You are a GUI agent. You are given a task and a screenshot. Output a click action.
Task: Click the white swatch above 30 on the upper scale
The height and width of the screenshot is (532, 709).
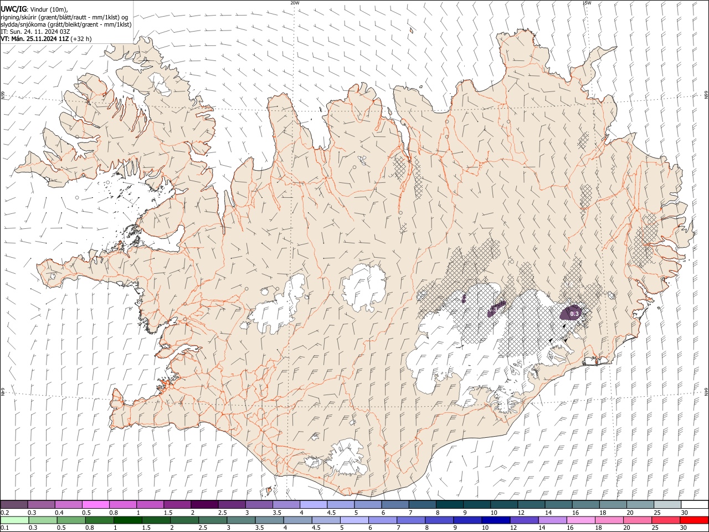click(x=695, y=504)
